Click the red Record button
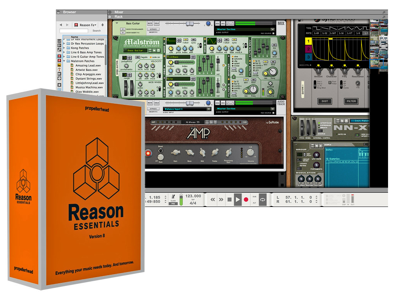Screen dimensions: 395x296 click(246, 200)
